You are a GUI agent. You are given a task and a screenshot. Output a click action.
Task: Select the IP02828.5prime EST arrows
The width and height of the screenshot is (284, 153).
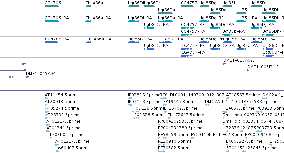[x=136, y=118]
